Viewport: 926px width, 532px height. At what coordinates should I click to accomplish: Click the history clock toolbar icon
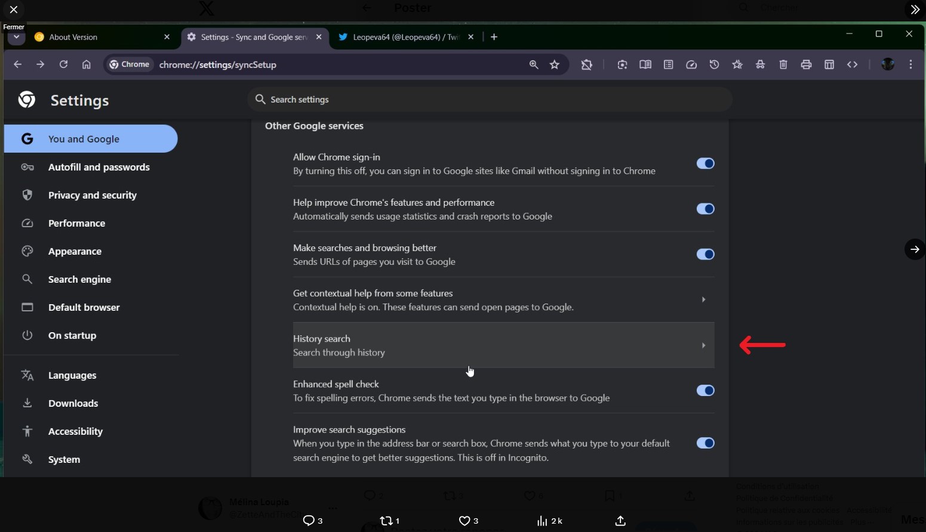coord(714,65)
